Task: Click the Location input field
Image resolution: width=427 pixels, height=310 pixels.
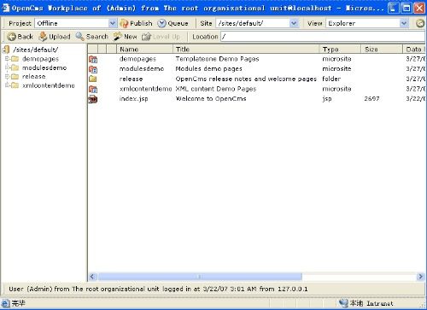Action: click(323, 37)
